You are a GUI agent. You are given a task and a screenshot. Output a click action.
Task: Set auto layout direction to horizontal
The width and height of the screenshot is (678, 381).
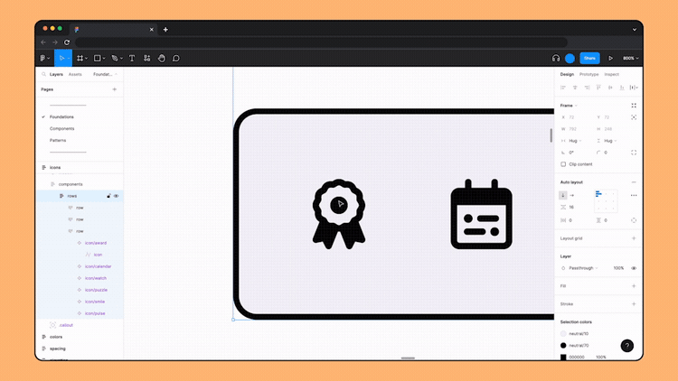(572, 195)
